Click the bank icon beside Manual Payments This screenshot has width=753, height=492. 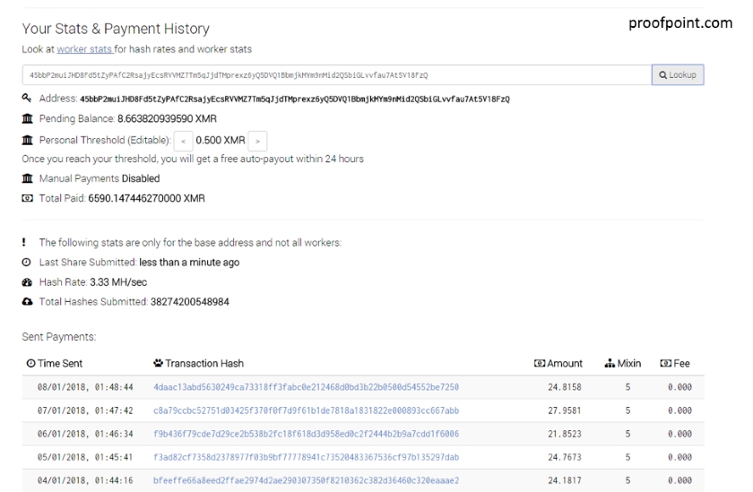click(x=28, y=178)
